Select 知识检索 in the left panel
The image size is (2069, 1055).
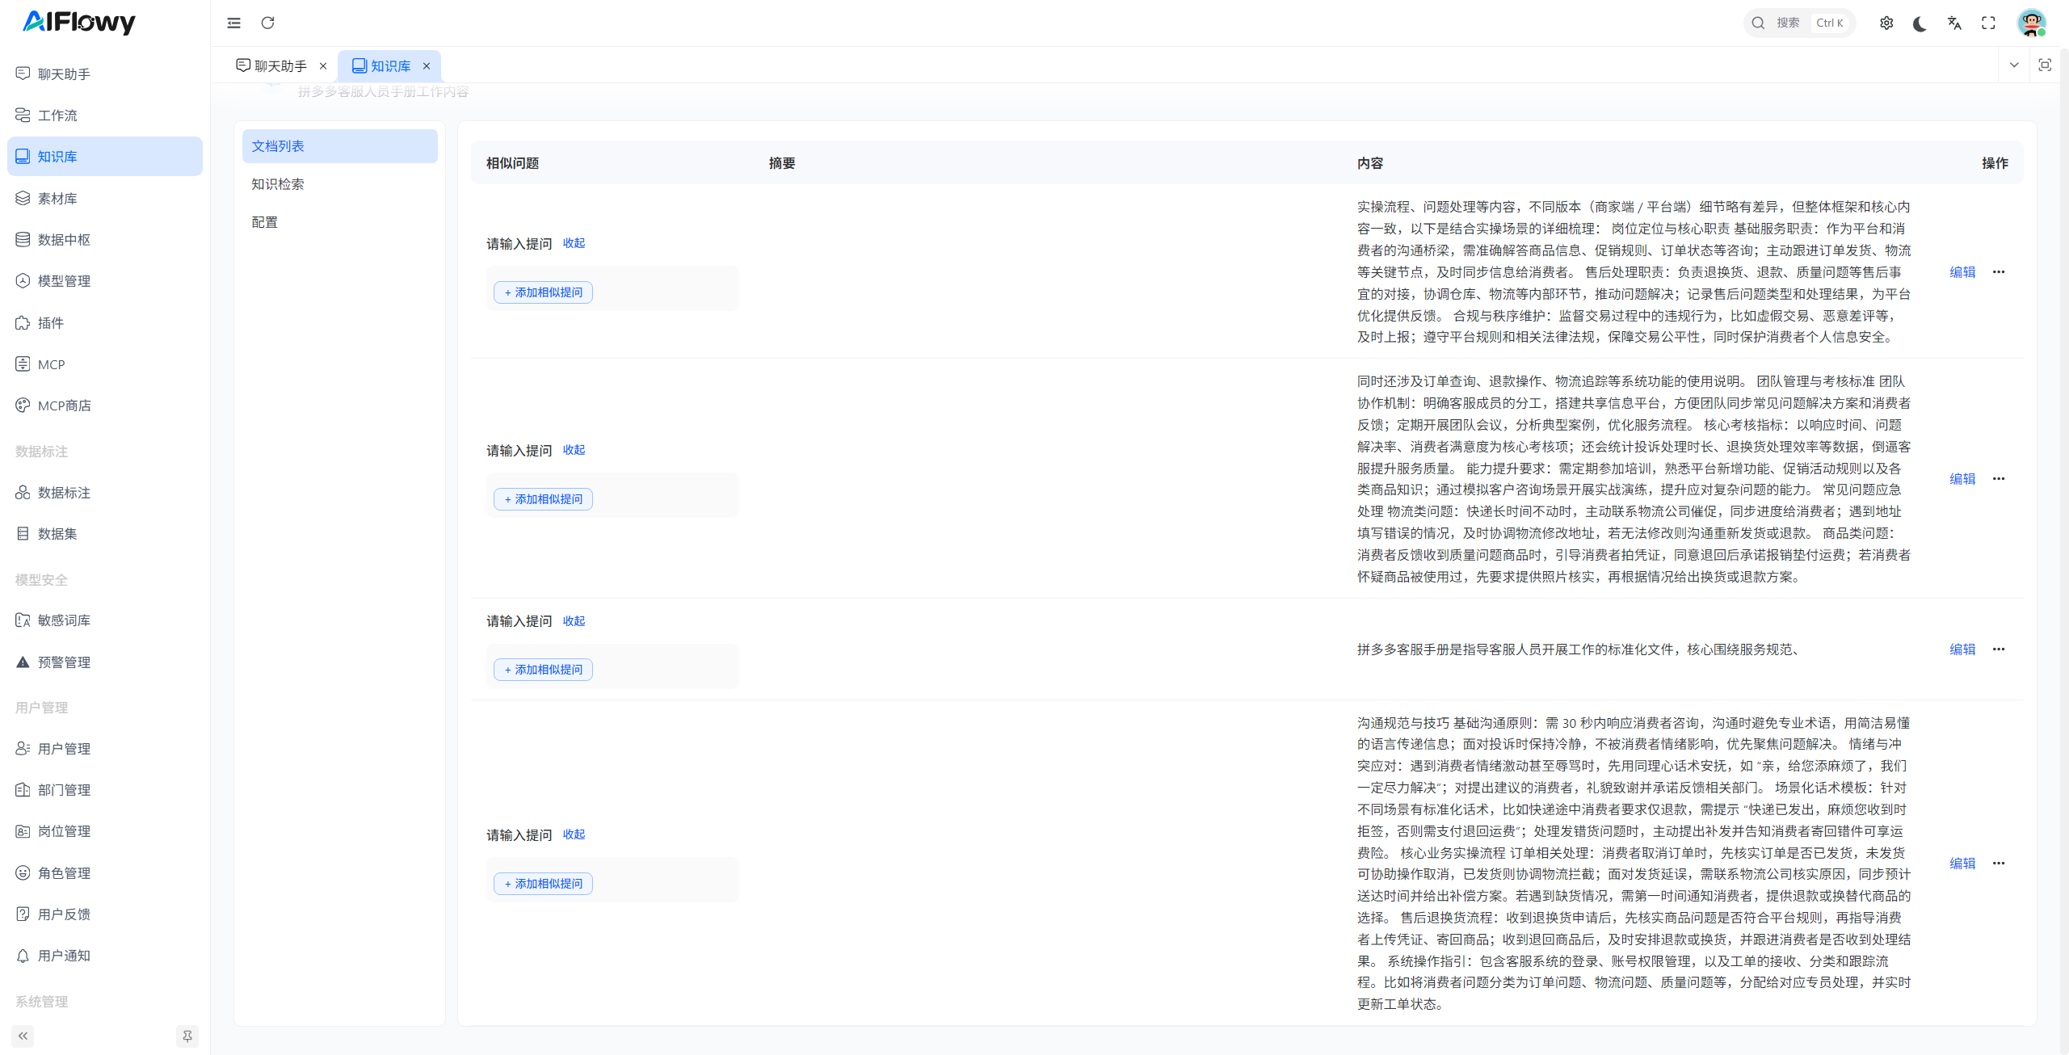(x=278, y=184)
